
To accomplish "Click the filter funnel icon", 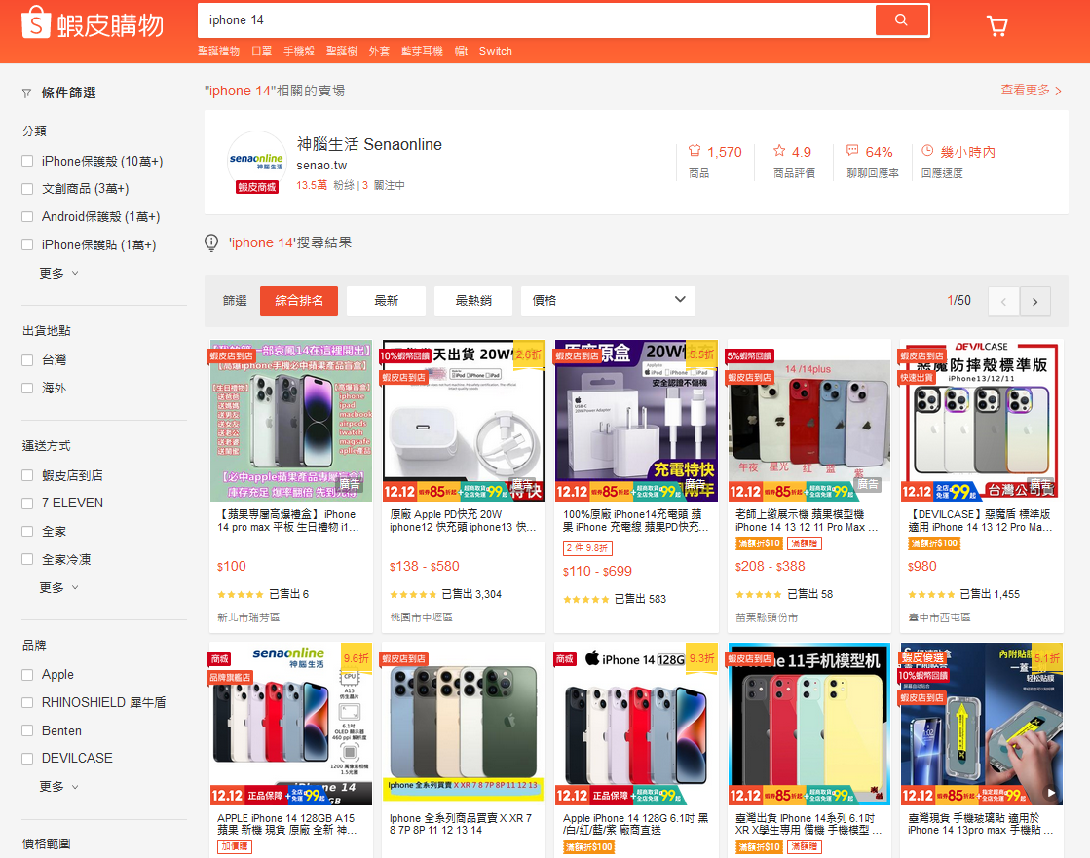I will coord(27,93).
